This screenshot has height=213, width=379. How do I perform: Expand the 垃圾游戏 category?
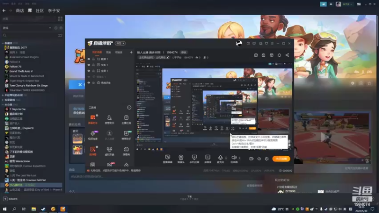pyautogui.click(x=3, y=100)
